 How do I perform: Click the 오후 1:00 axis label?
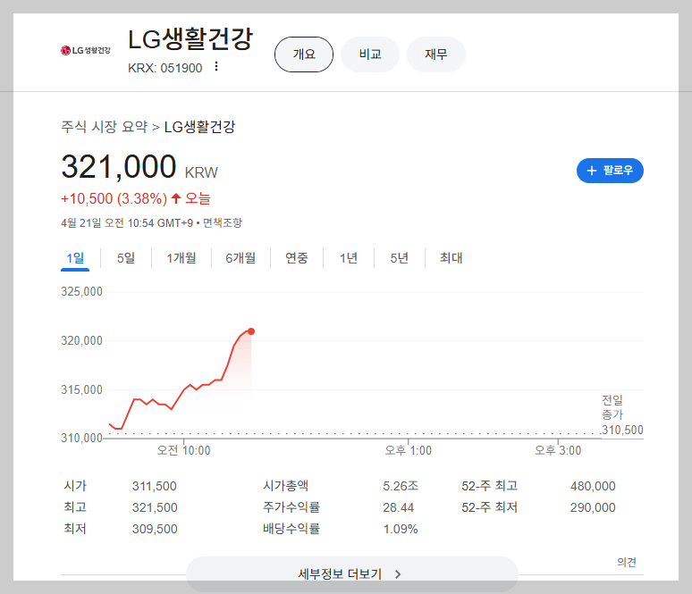pos(409,451)
